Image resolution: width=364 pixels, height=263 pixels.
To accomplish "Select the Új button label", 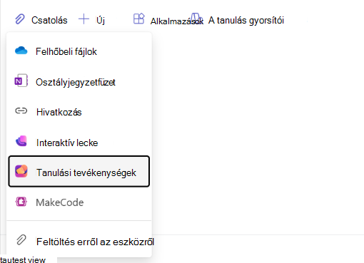I will 101,20.
